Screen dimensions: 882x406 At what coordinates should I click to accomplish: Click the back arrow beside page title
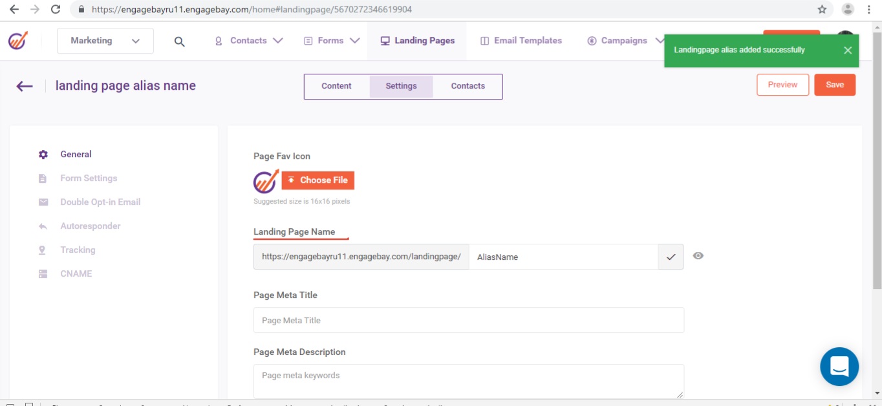(x=25, y=86)
